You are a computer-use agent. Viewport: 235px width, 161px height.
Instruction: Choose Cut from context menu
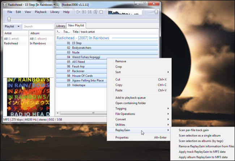tap(139, 80)
